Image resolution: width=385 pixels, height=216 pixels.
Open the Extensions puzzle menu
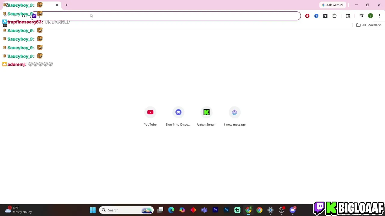pos(334,16)
